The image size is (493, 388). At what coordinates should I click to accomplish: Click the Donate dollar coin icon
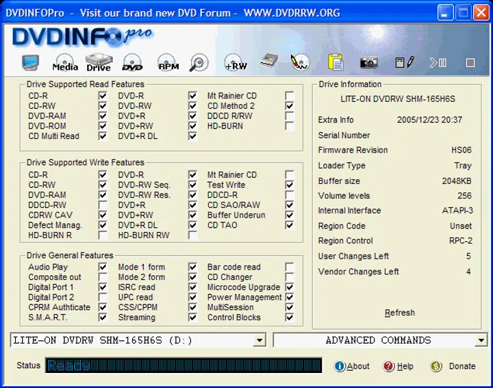pos(436,366)
